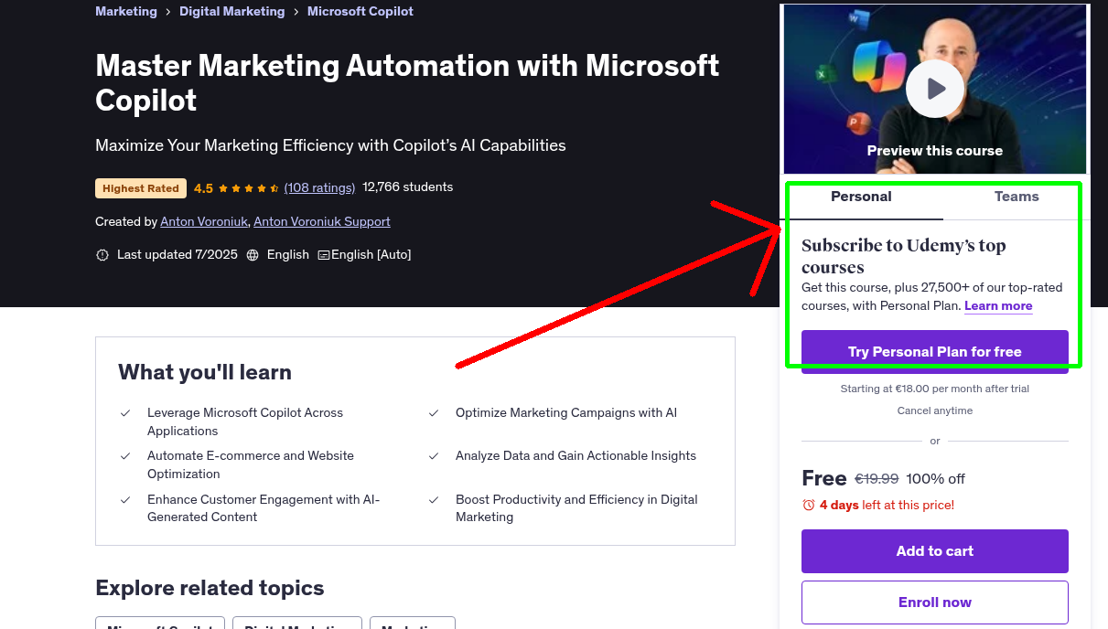Click 'Automate E-commerce and Website Optimization' item
Screen dimensions: 1108x629
251,464
